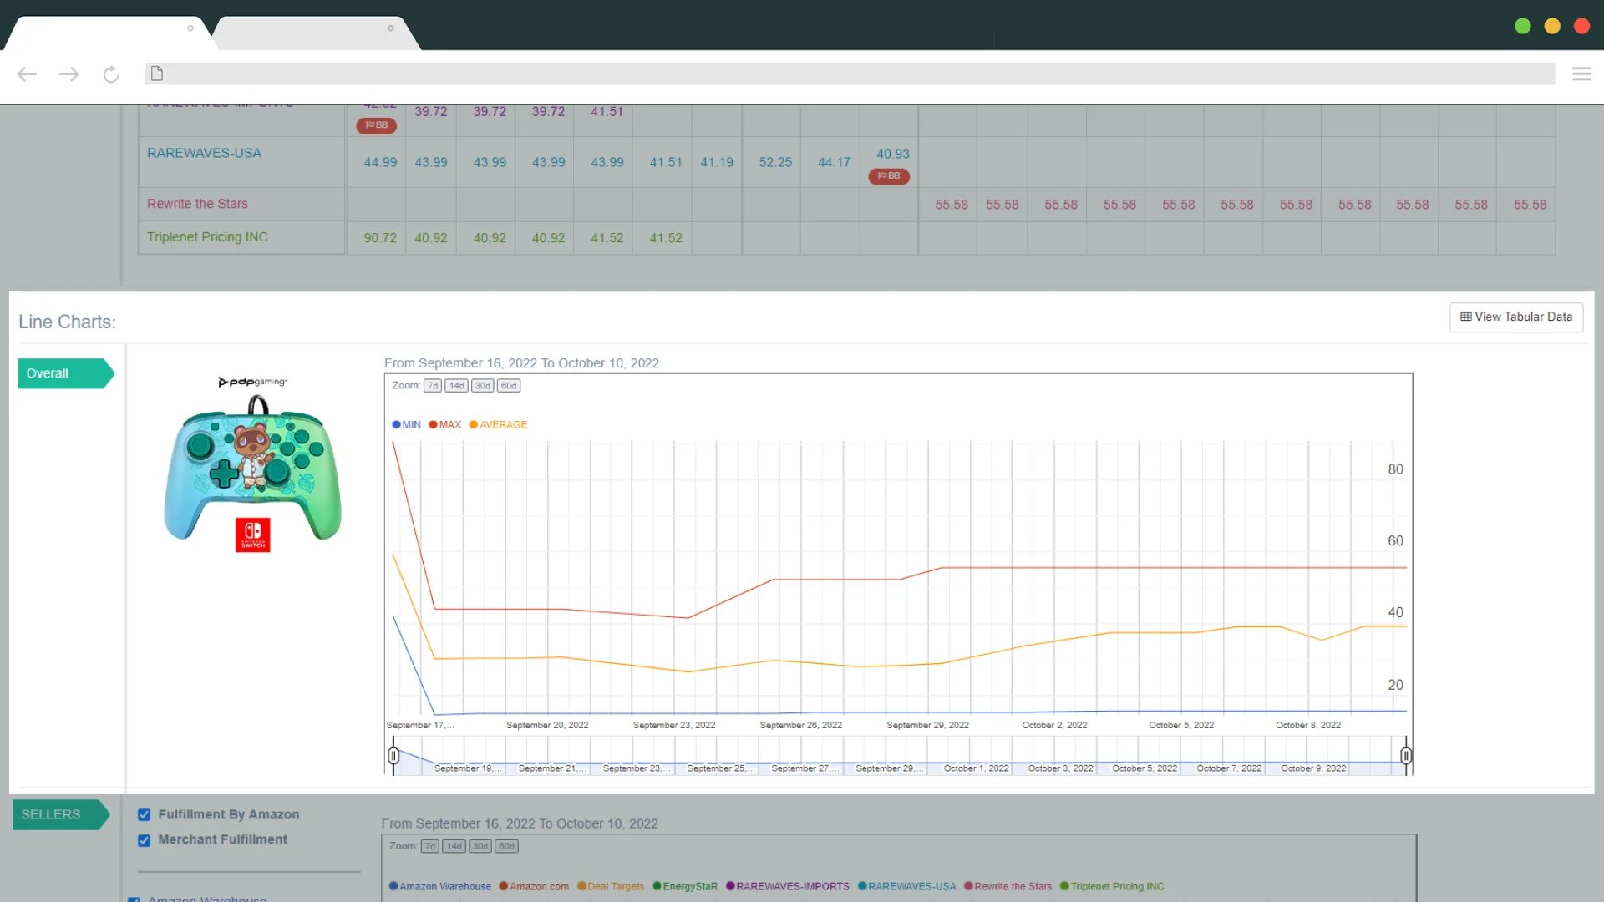Toggle Triplenet Pricing INC legend series
This screenshot has height=902, width=1604.
pos(1112,887)
